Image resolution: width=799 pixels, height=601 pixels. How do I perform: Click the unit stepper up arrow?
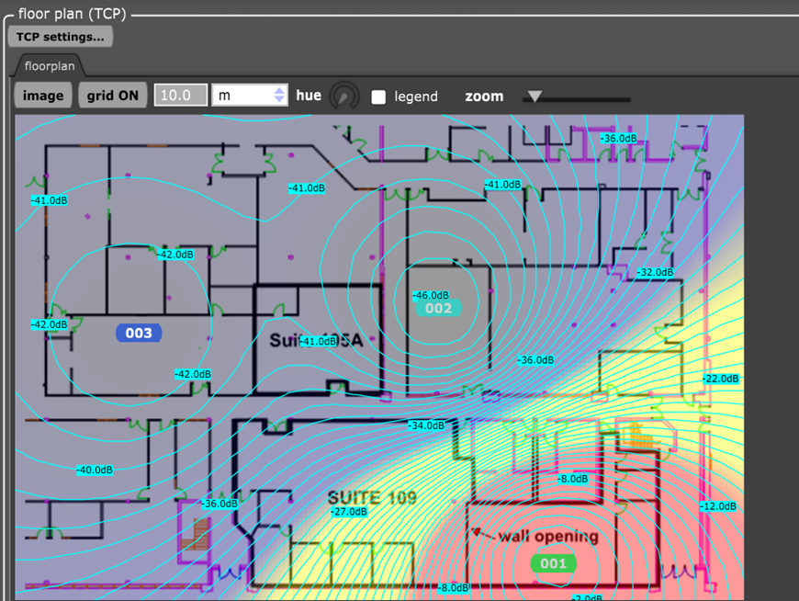click(x=279, y=91)
